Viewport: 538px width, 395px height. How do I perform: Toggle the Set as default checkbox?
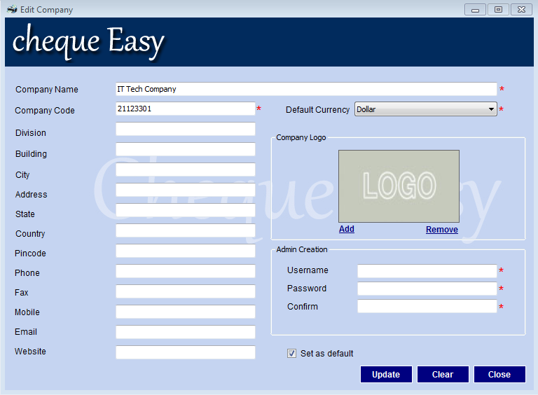291,353
